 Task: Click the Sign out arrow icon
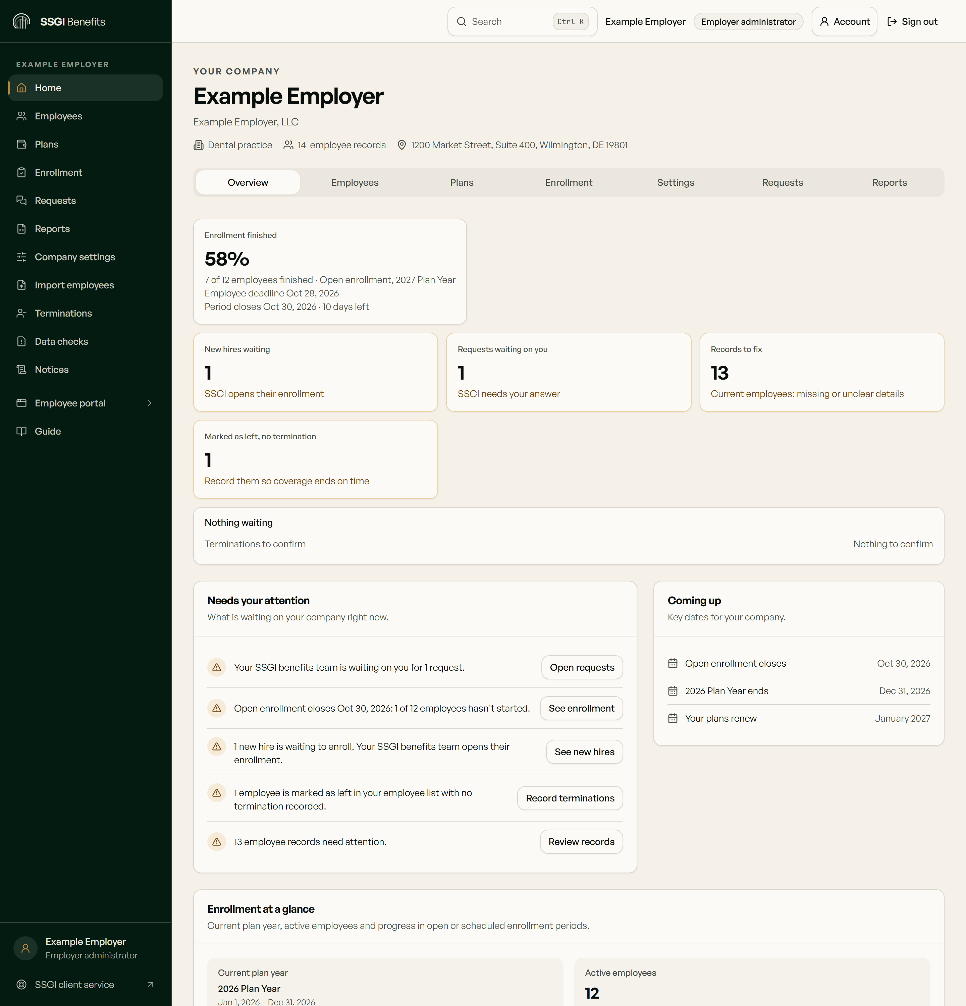click(892, 21)
